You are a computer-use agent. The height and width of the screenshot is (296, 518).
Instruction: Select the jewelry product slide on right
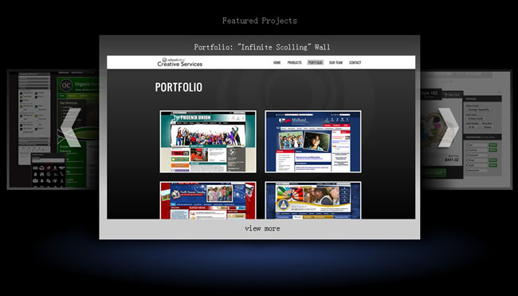tap(466, 129)
